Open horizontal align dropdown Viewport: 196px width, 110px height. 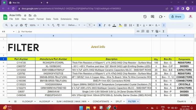[139, 25]
